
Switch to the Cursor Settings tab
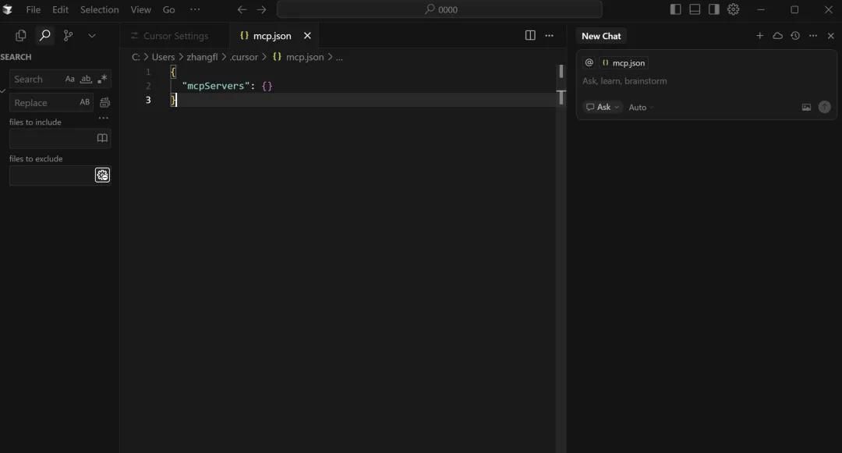click(x=175, y=36)
